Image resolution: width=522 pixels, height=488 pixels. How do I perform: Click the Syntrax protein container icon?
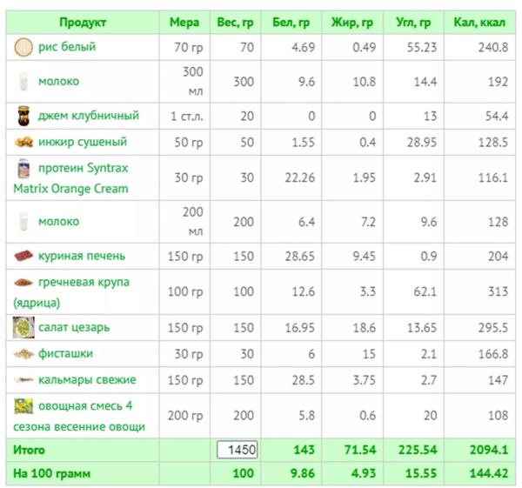(23, 168)
